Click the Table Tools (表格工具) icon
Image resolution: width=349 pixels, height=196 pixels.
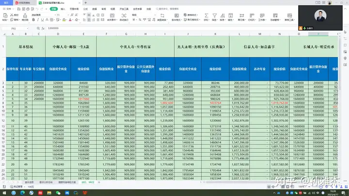[x=289, y=16]
